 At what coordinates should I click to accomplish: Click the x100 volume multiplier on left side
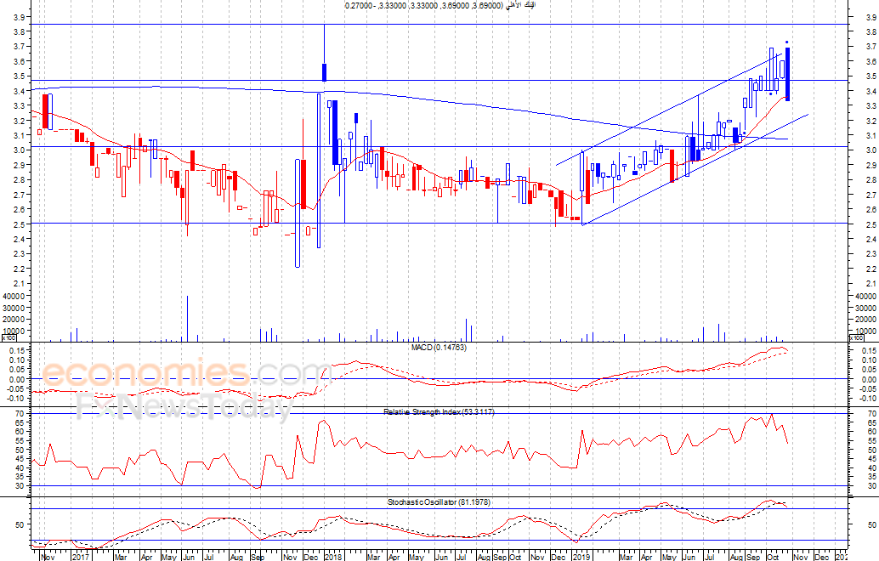pyautogui.click(x=9, y=338)
